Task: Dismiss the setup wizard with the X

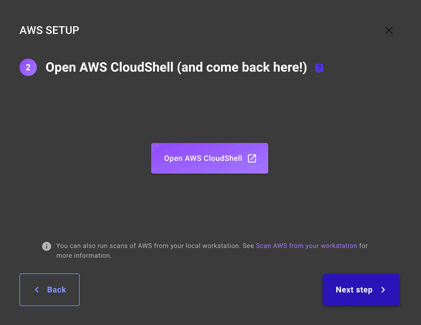Action: pyautogui.click(x=389, y=30)
